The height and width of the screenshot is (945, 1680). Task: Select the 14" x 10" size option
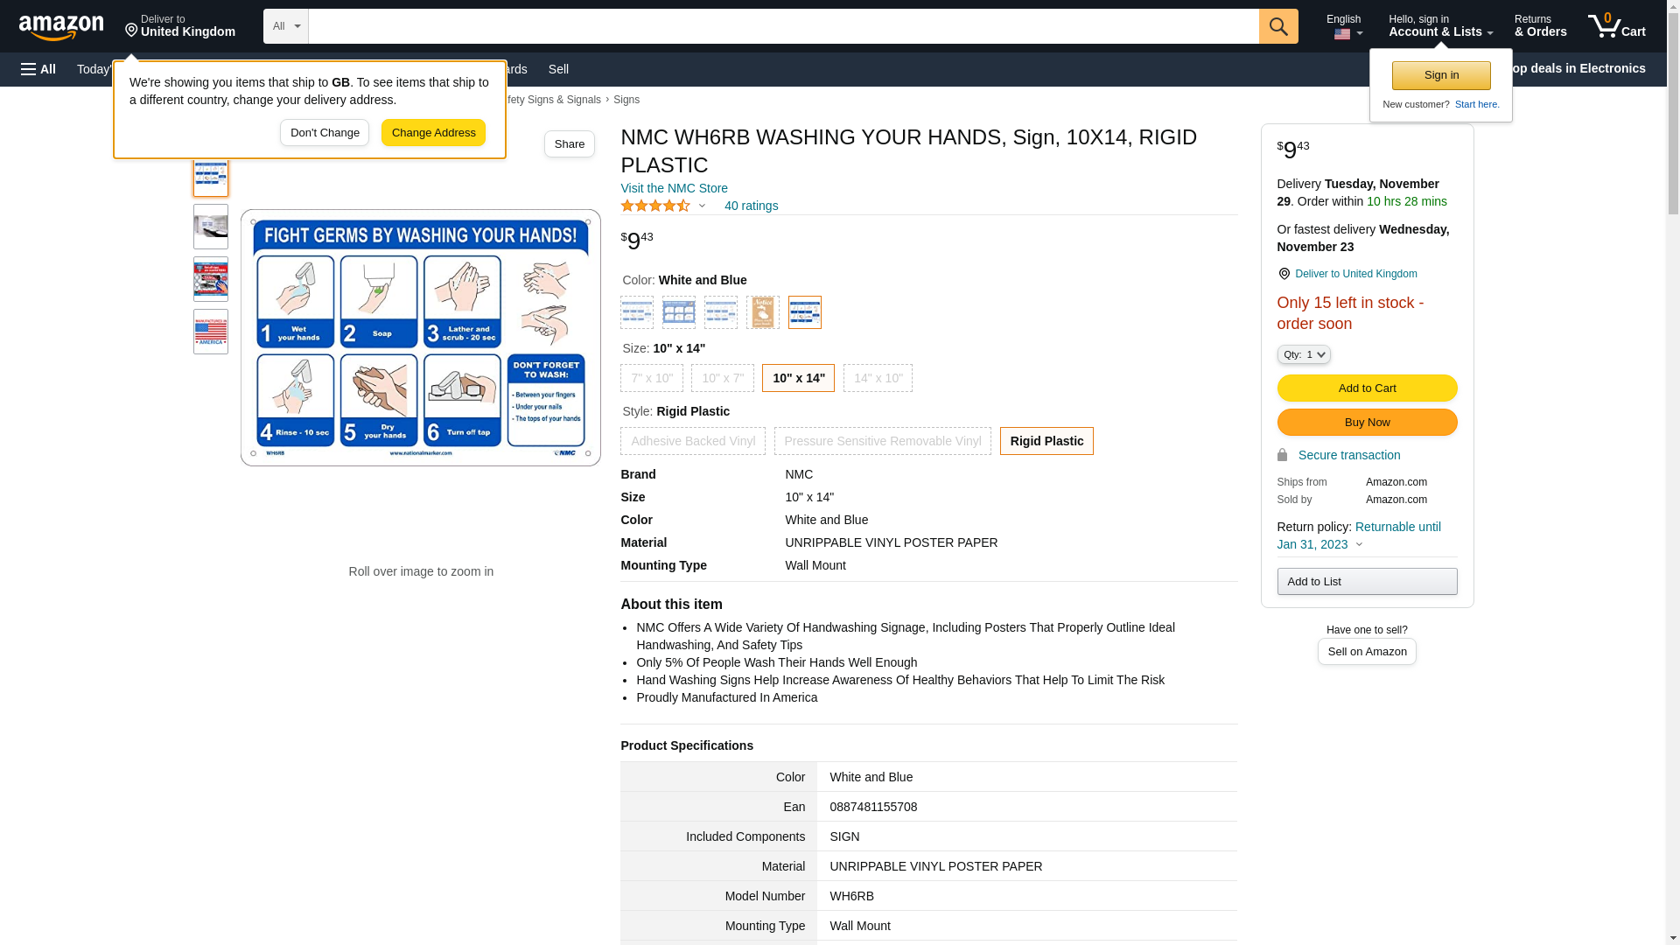pyautogui.click(x=878, y=378)
